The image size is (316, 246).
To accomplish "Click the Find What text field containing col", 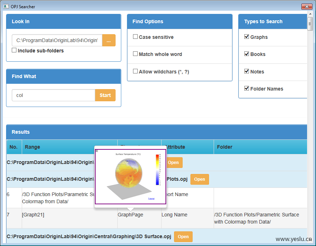I will (x=53, y=95).
